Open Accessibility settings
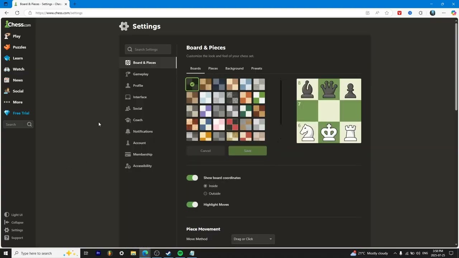 coord(148,166)
